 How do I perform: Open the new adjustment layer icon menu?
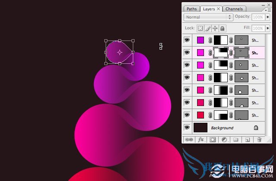click(224, 140)
